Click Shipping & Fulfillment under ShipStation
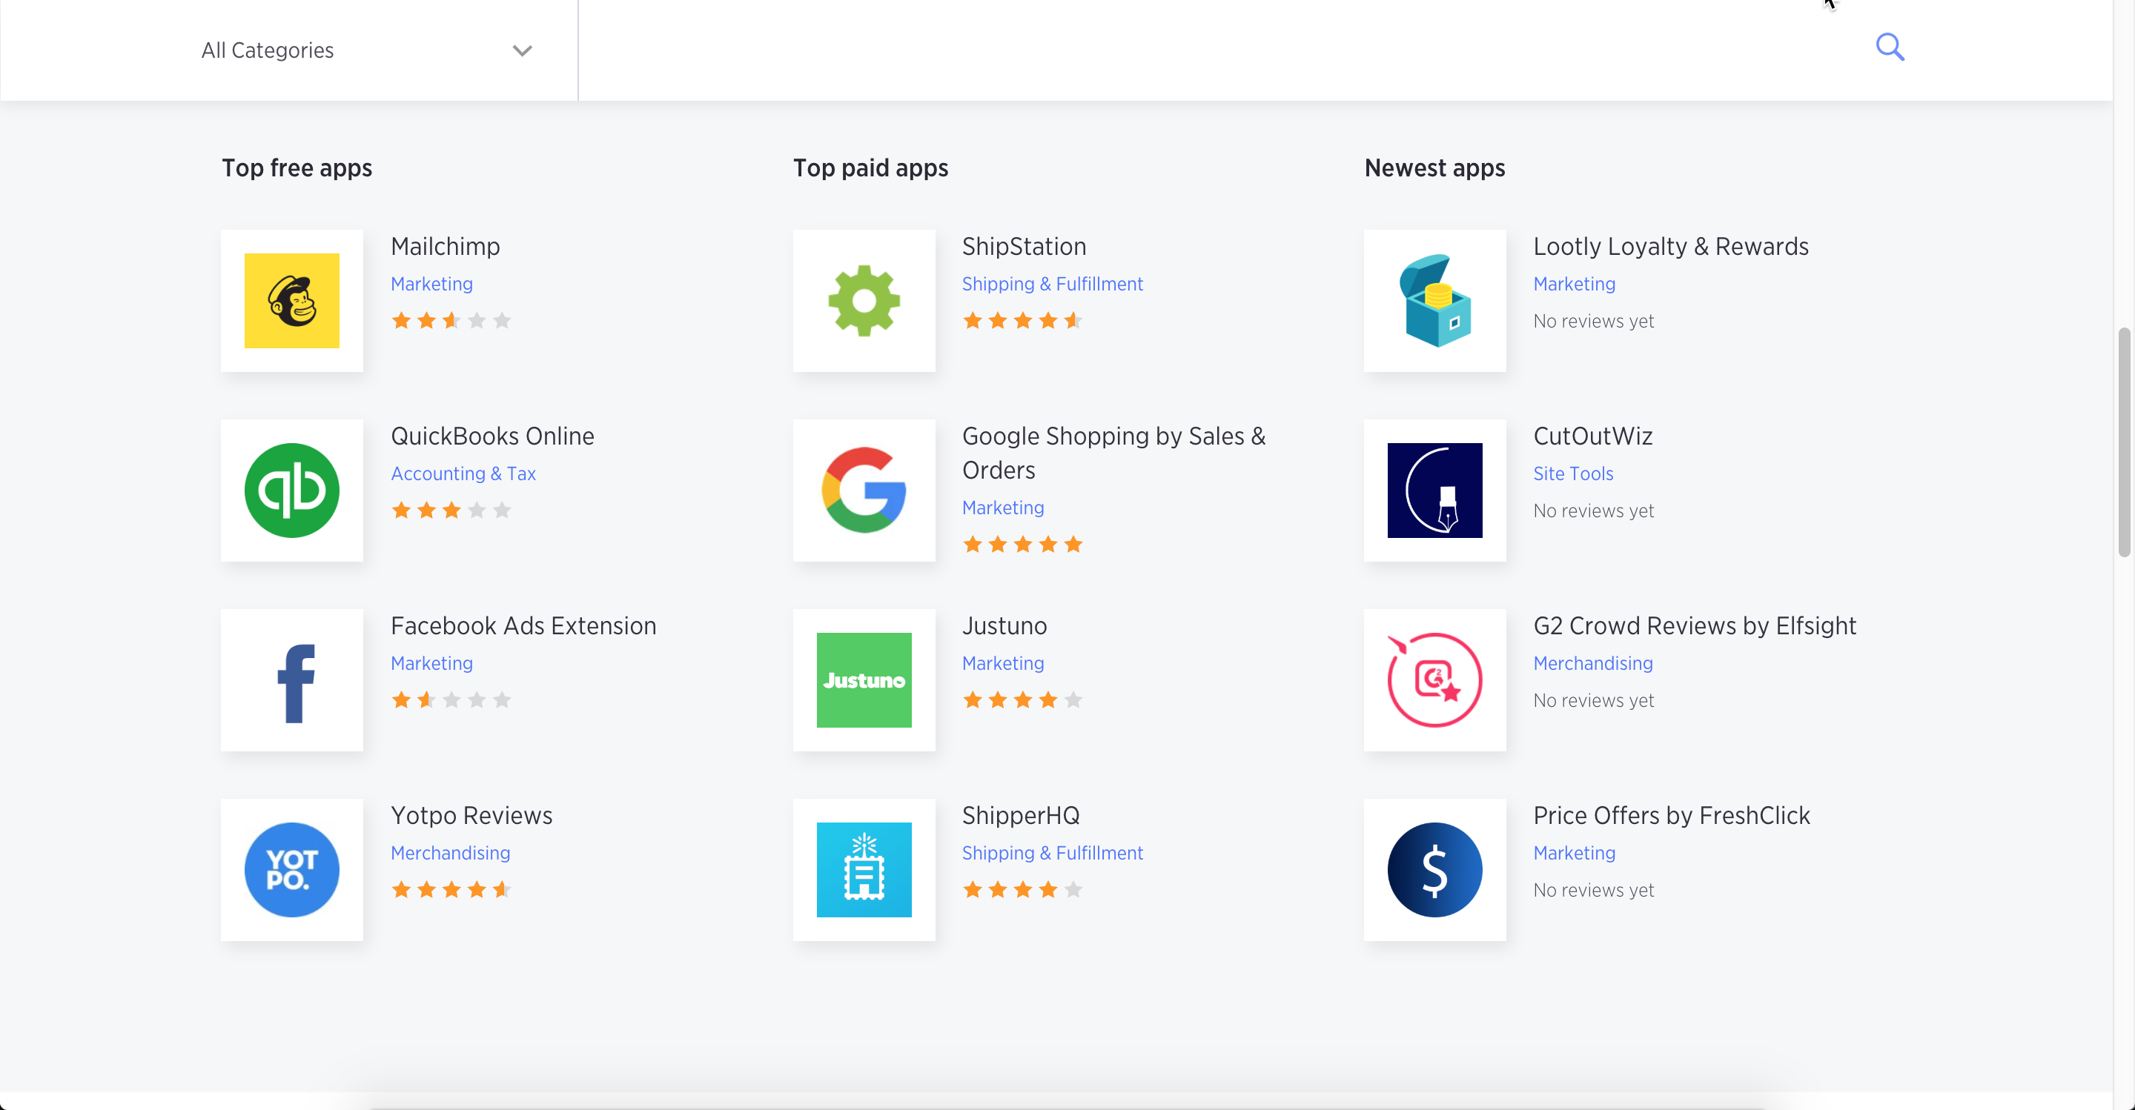The image size is (2135, 1110). coord(1052,284)
